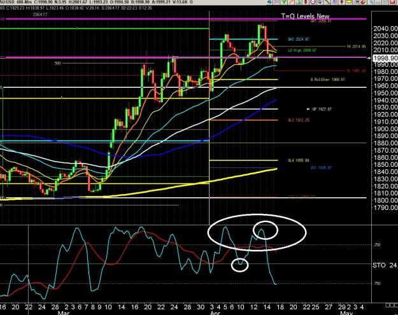Click the red X close chart button
The image size is (398, 315).
click(393, 2)
